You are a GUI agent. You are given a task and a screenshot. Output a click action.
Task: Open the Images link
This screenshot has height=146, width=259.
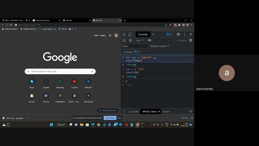click(x=103, y=35)
